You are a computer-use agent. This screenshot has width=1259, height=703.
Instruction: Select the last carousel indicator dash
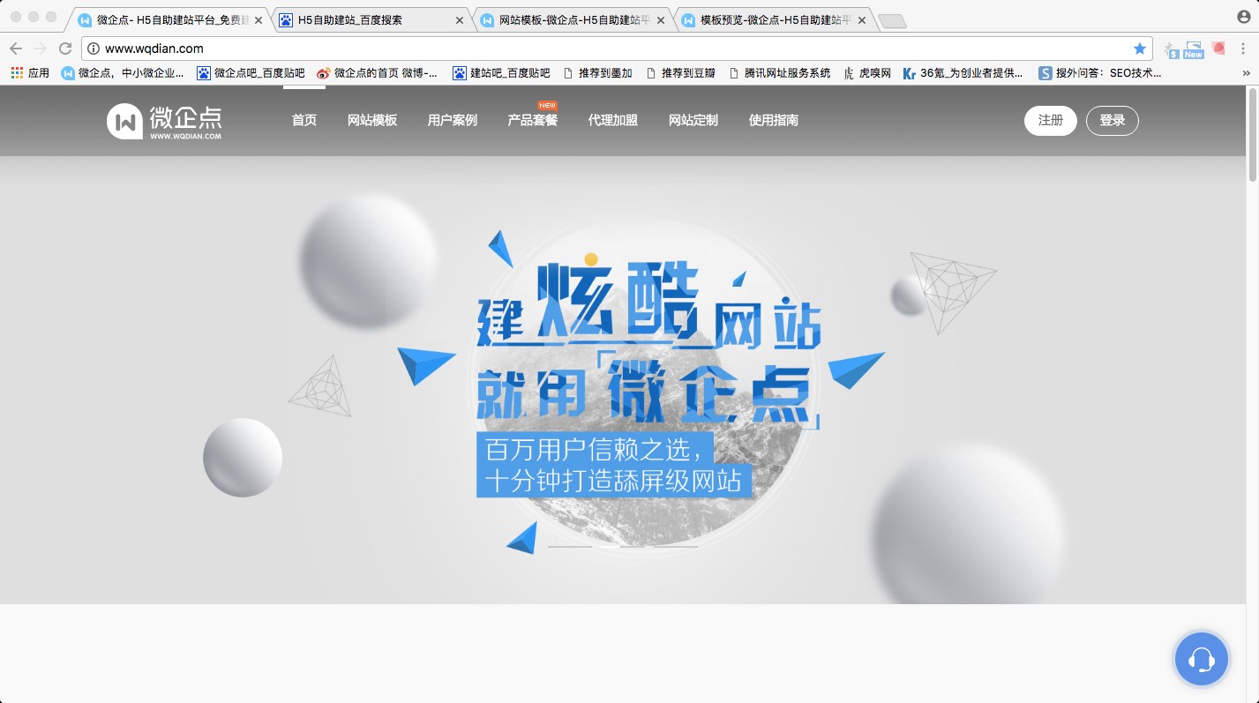point(676,547)
